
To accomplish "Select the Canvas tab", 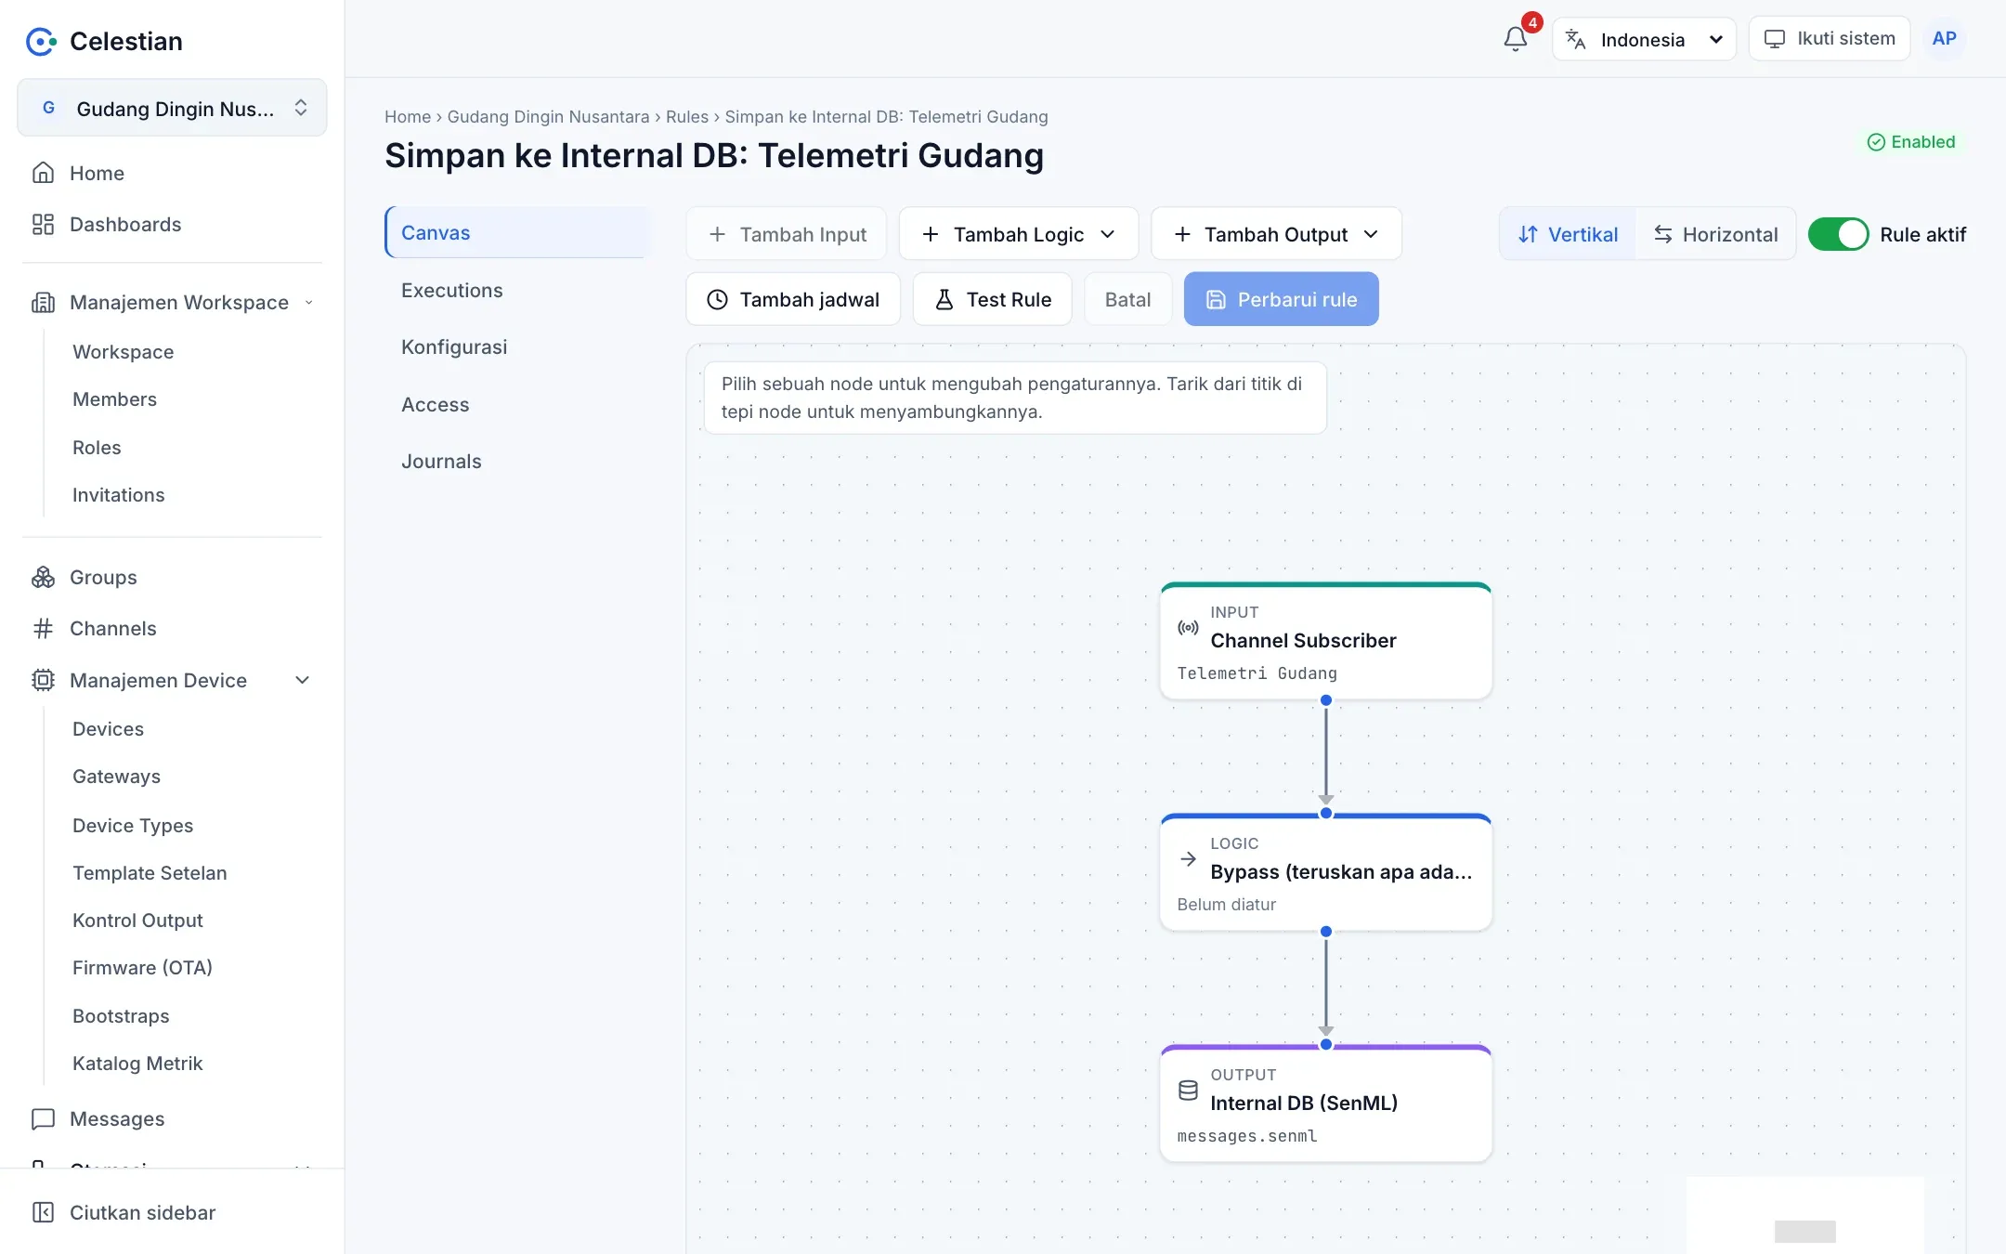I will coord(518,232).
